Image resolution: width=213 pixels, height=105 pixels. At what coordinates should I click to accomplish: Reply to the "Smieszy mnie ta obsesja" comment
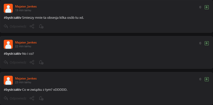15,26
